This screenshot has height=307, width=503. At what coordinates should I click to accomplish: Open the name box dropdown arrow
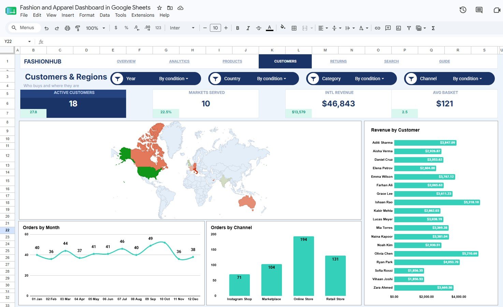[29, 42]
